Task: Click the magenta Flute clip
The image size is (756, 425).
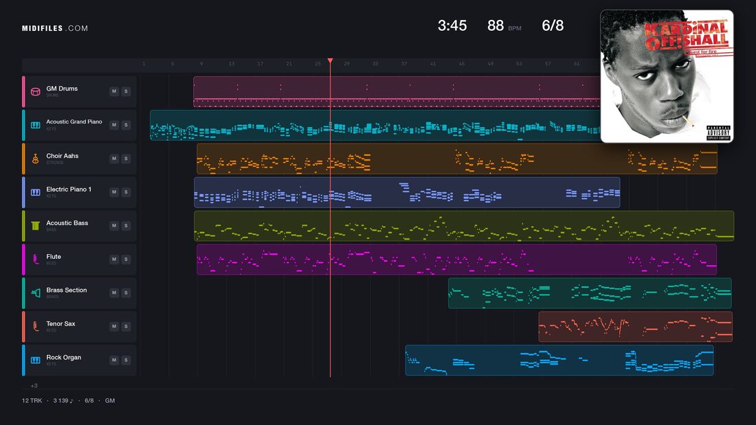Action: (456, 260)
